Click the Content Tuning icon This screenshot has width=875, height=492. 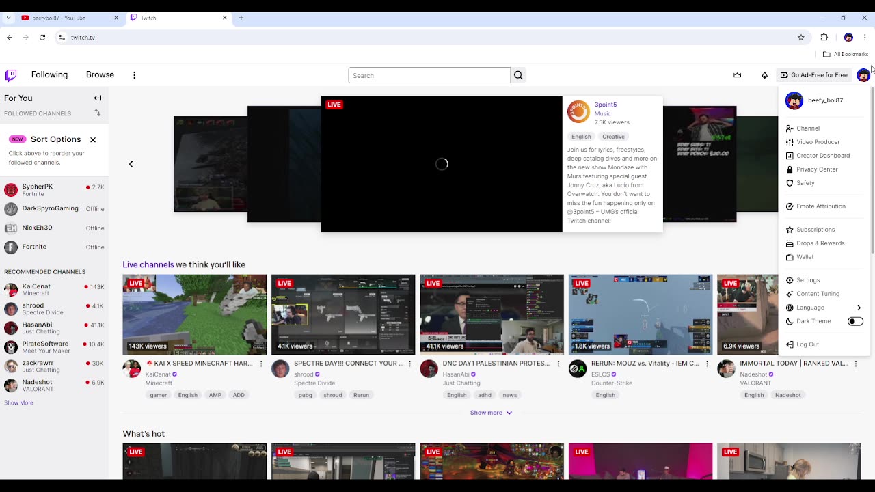point(790,294)
